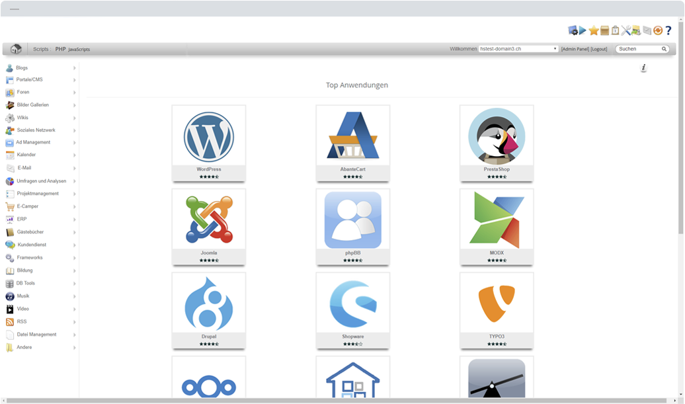Click the magnifier icon in the Suchen box
This screenshot has height=404, width=685.
point(664,49)
